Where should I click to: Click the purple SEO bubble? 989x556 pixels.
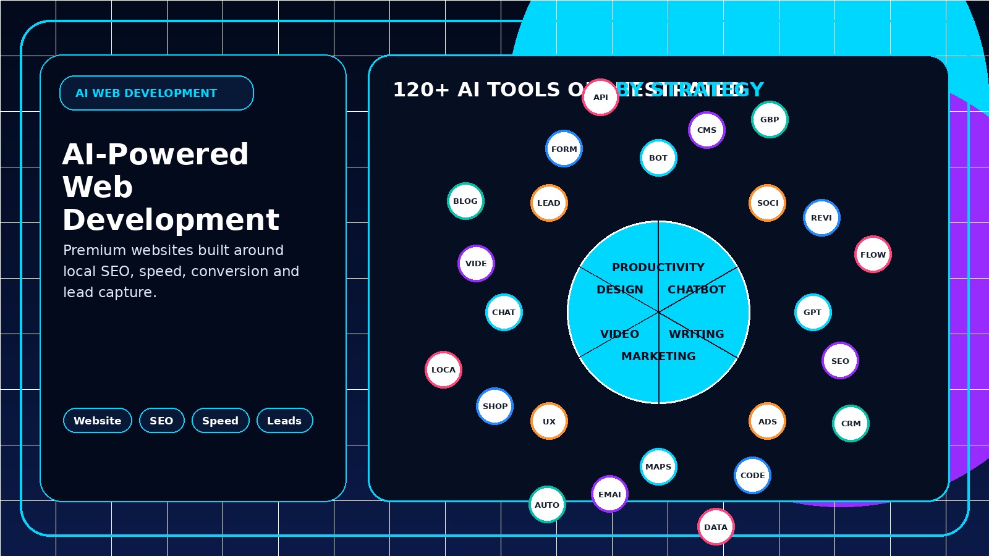tap(840, 361)
